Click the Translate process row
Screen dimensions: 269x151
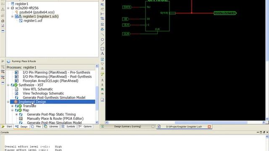click(29, 106)
